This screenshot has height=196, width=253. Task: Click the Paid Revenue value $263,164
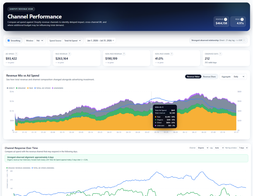(x=62, y=59)
